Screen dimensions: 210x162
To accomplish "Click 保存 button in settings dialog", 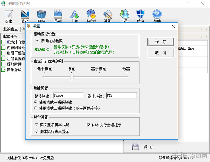I will pos(161,42).
